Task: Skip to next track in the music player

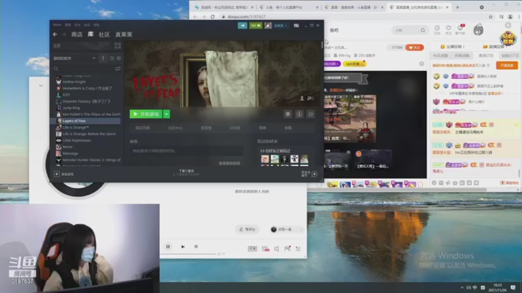Action: click(x=183, y=247)
